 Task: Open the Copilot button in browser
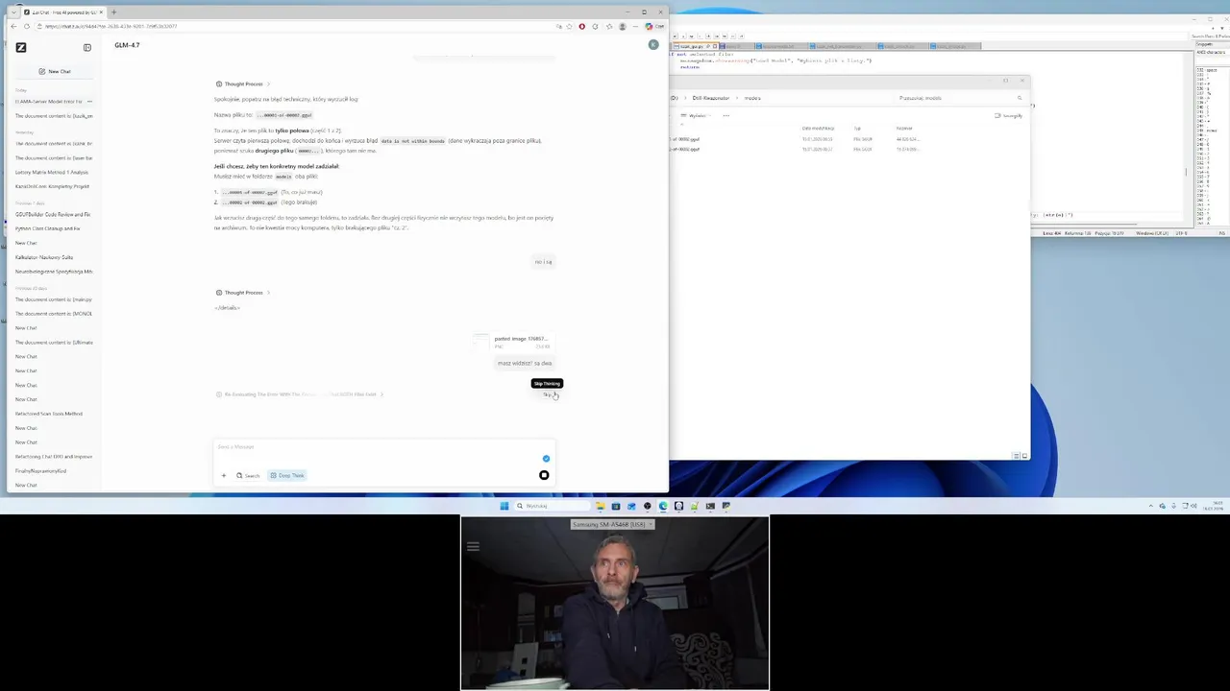(655, 26)
